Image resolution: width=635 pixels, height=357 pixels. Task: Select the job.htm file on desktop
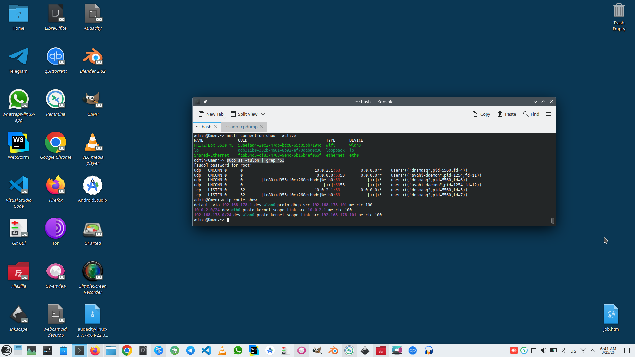click(x=611, y=315)
